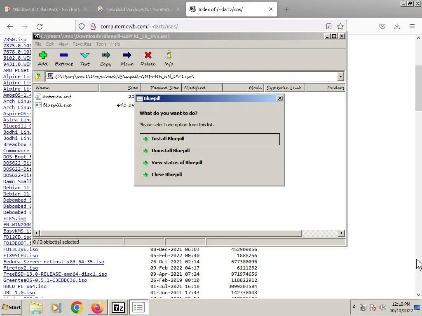Open Fedora-Server-netinst-x86_64-35.iso link
Screen dimensions: 422x316
tap(54, 262)
